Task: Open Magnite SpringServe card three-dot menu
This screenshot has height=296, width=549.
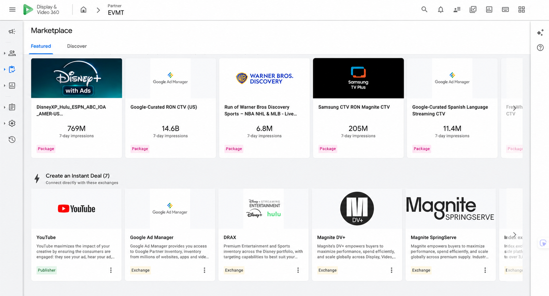Action: pos(485,270)
